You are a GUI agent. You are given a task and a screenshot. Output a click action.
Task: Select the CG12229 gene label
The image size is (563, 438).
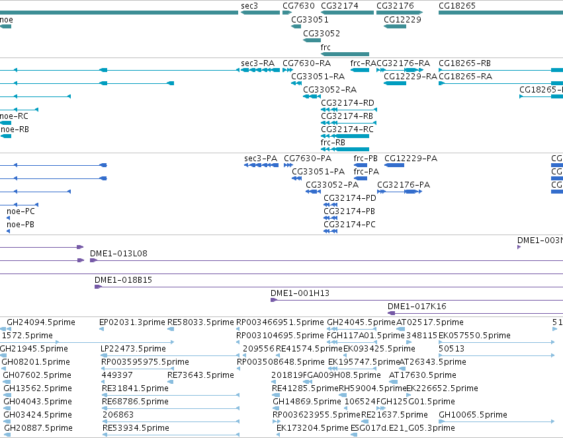pyautogui.click(x=402, y=19)
